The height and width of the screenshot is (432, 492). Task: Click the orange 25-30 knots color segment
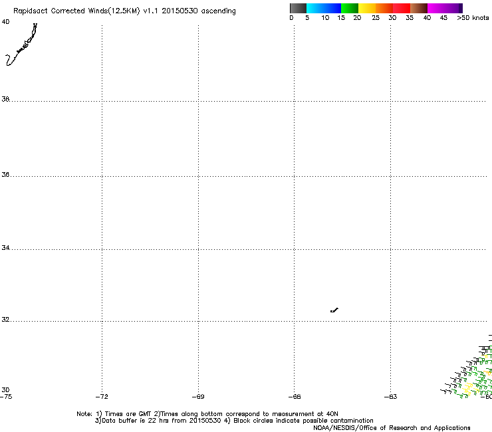pyautogui.click(x=384, y=8)
